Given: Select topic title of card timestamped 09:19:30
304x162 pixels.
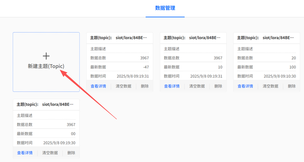Looking at the screenshot, I should [46, 104].
